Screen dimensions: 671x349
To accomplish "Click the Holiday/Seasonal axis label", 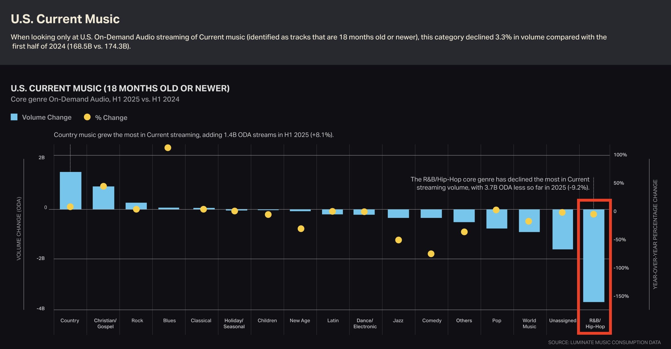I will tap(234, 323).
